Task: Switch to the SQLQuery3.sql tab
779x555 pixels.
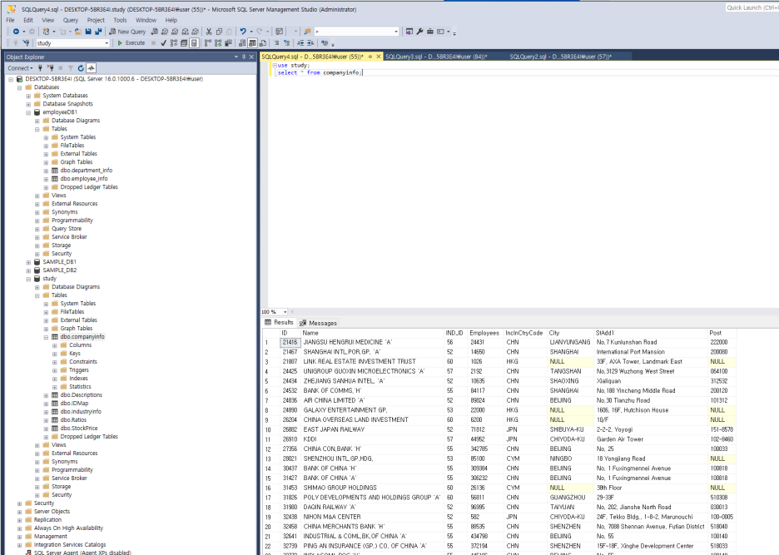Action: click(x=436, y=57)
